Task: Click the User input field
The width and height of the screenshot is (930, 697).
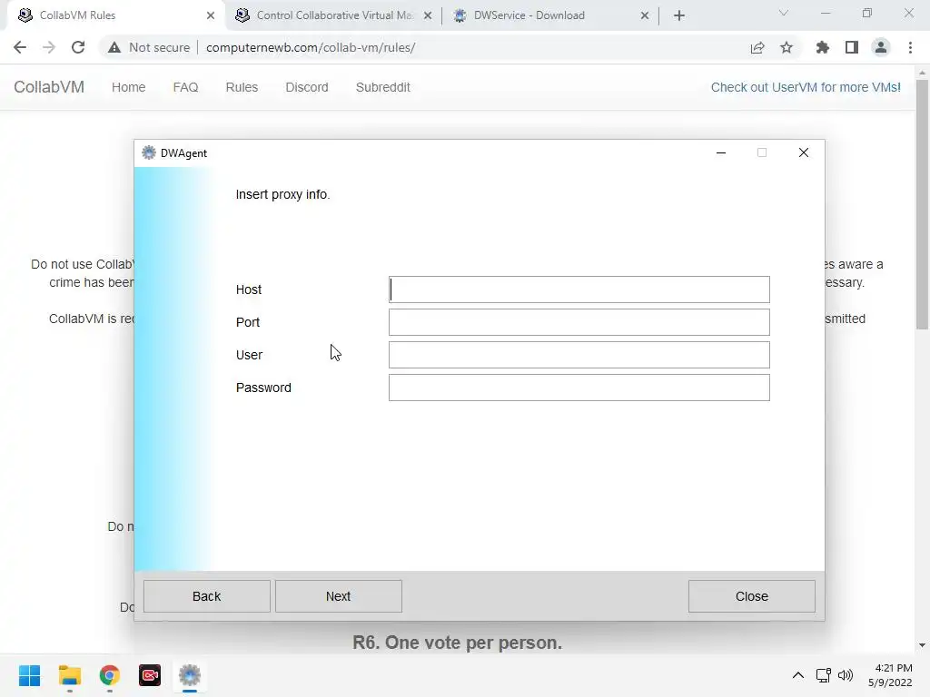Action: 579,355
